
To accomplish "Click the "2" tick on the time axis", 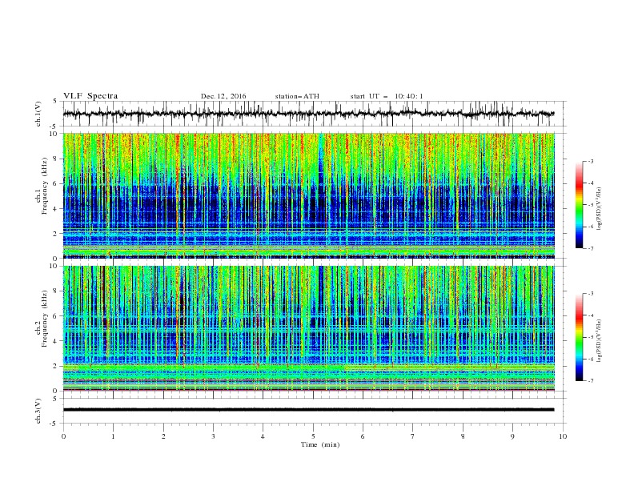I will [x=163, y=436].
